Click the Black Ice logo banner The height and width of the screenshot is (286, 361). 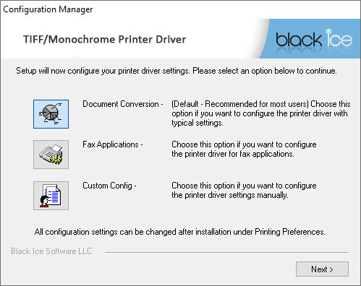311,38
